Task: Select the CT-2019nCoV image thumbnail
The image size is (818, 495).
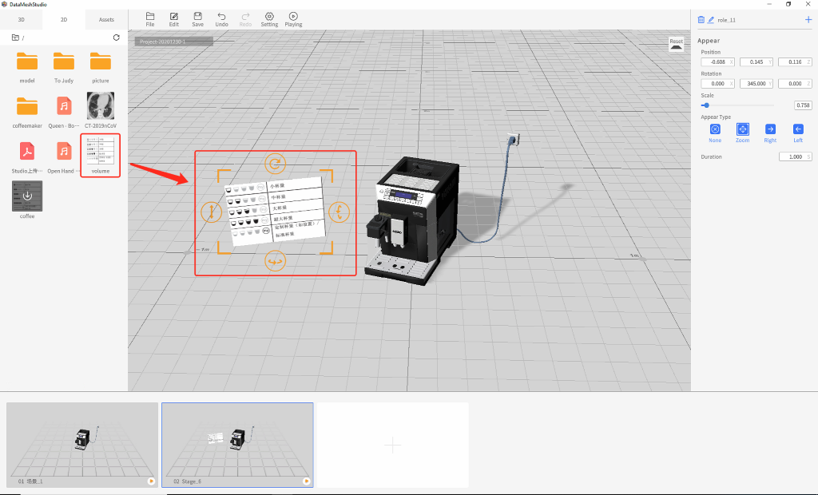Action: [x=100, y=109]
